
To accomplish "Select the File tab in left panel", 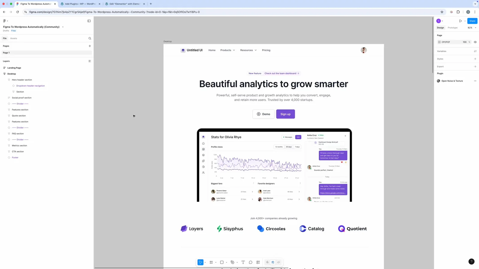I will point(5,38).
